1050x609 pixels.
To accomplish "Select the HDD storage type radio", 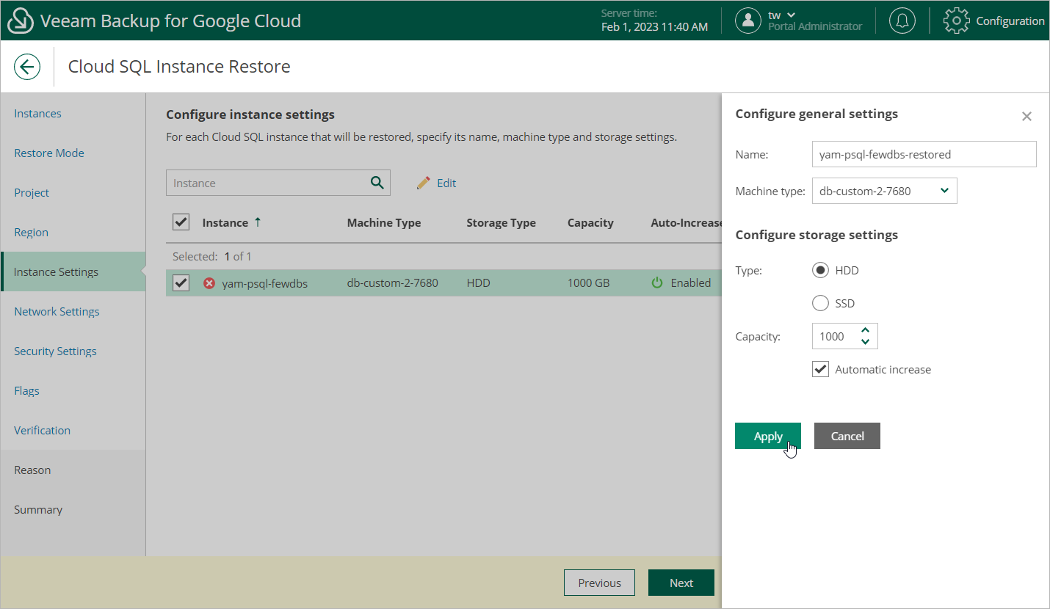I will [820, 270].
